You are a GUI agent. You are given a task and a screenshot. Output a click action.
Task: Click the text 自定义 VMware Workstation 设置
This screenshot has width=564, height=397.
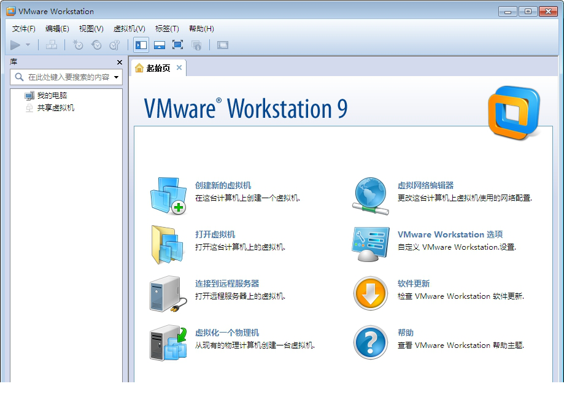click(457, 247)
